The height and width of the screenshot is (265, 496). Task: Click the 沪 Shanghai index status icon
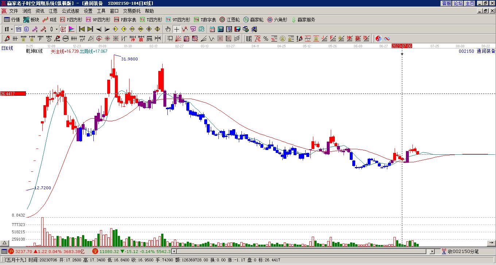[x=11, y=251]
